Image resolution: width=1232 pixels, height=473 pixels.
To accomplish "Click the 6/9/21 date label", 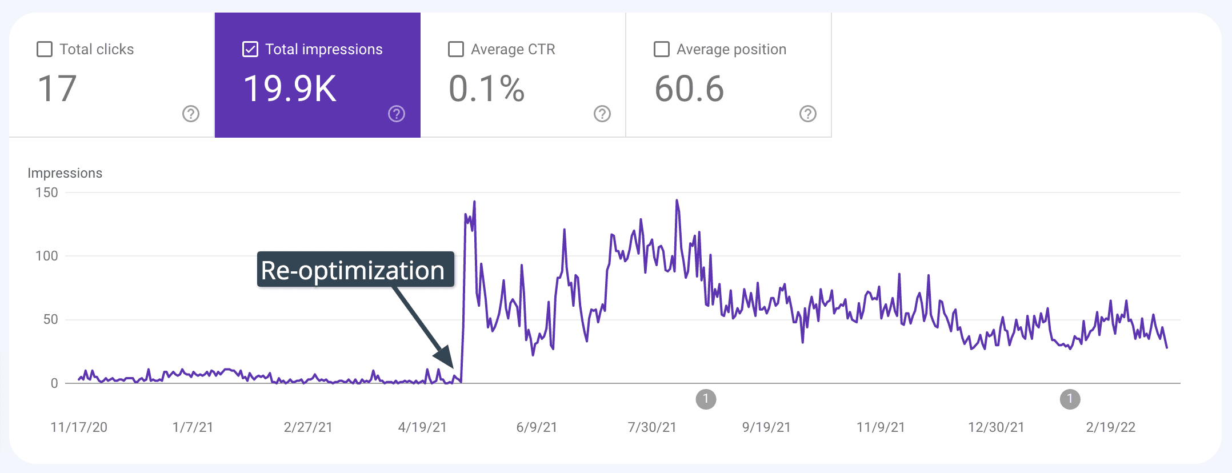I will tap(537, 427).
